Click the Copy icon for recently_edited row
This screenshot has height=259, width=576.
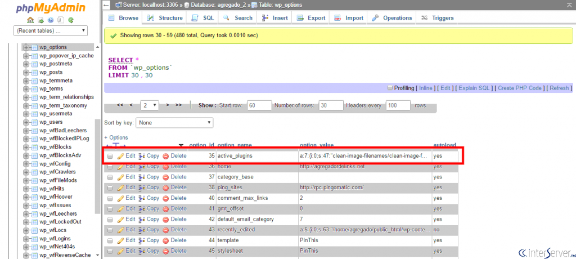point(142,230)
